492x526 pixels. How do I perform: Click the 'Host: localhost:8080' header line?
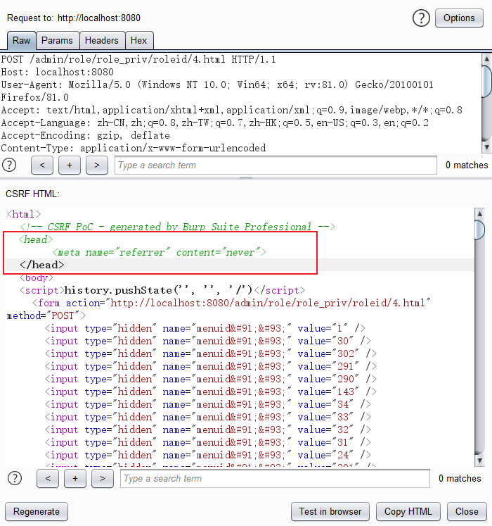tap(57, 72)
